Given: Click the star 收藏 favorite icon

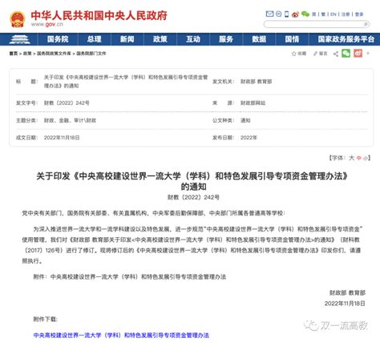Looking at the screenshot, I should pos(293,54).
